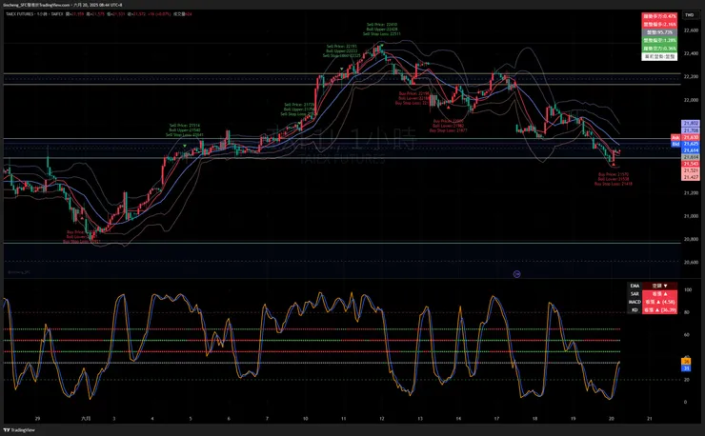Click the date label 29 on time axis

[37, 419]
